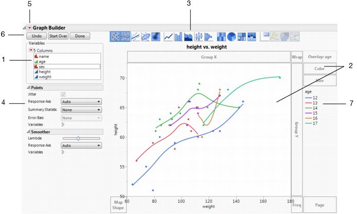Select the Caption Box icon
This screenshot has width=357, height=214.
[264, 37]
